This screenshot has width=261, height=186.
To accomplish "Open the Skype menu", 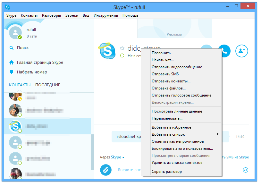I will [11, 15].
